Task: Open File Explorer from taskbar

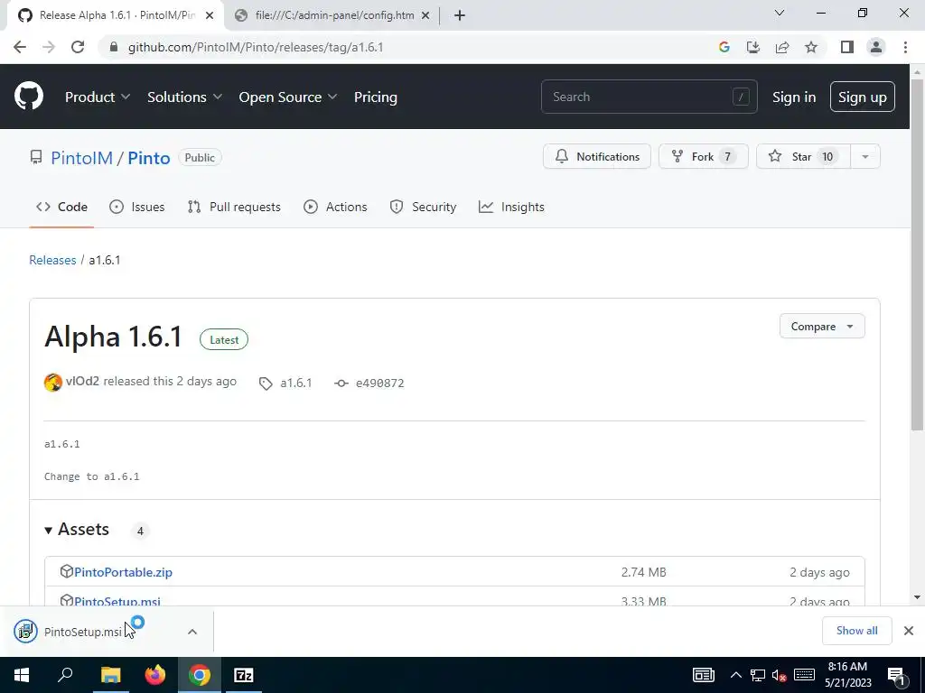Action: pos(110,675)
